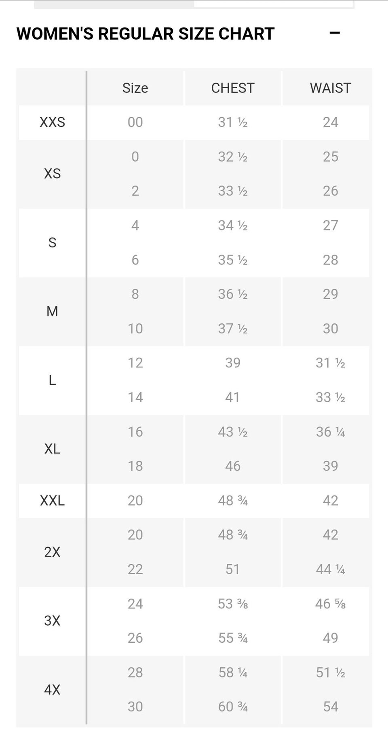Click the tab bar above the chart
This screenshot has width=388, height=732.
click(x=194, y=4)
